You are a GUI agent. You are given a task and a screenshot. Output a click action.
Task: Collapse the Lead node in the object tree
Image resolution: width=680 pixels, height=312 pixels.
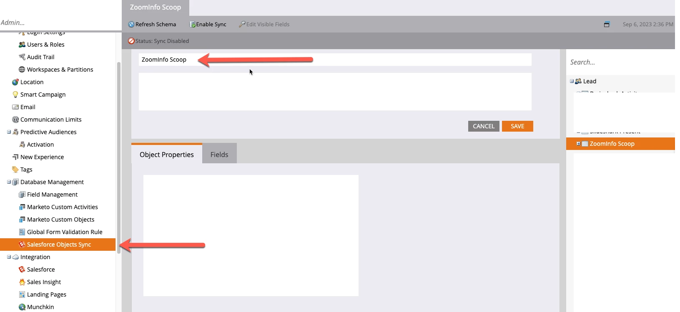click(572, 81)
